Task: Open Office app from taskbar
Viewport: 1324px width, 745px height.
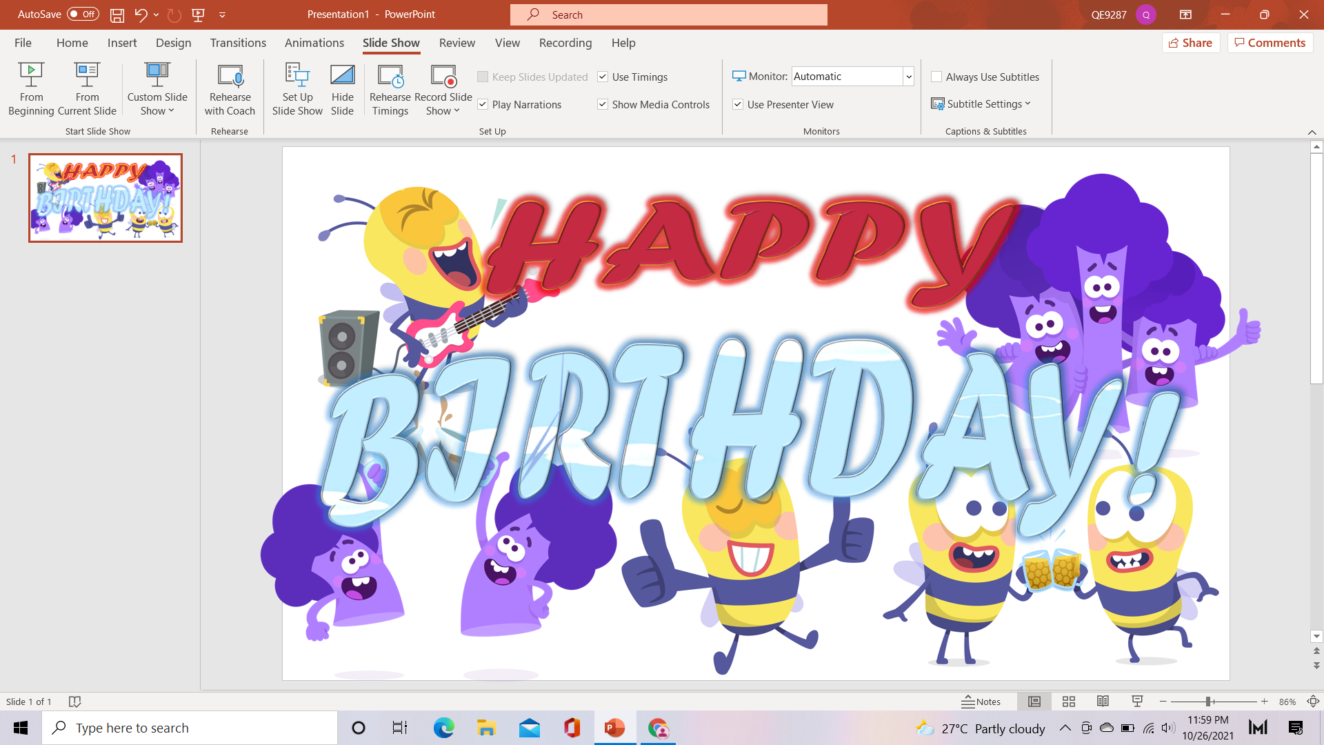Action: tap(572, 728)
